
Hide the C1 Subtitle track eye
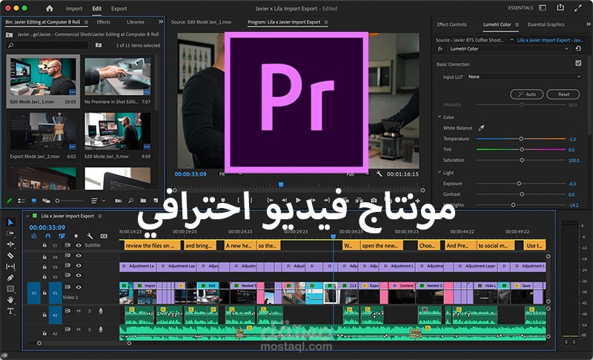[x=79, y=245]
